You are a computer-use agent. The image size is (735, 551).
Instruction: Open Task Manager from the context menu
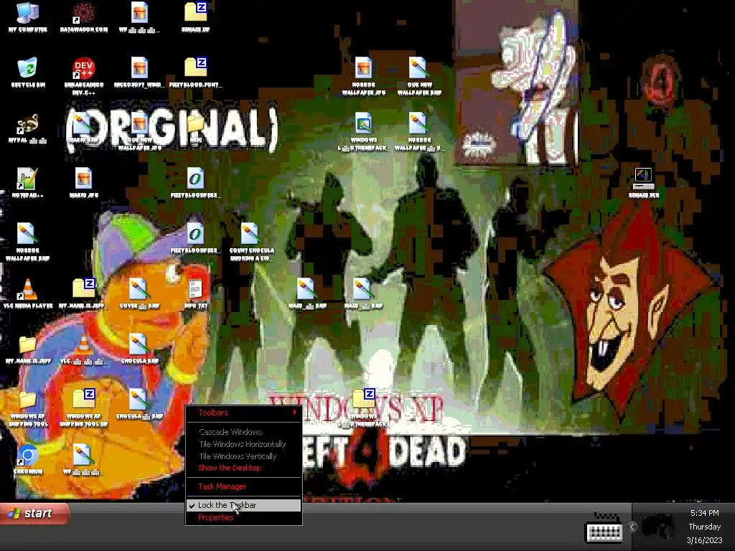(244, 486)
